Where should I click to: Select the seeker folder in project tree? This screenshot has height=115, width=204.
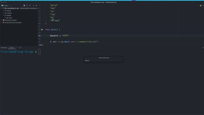point(9,15)
